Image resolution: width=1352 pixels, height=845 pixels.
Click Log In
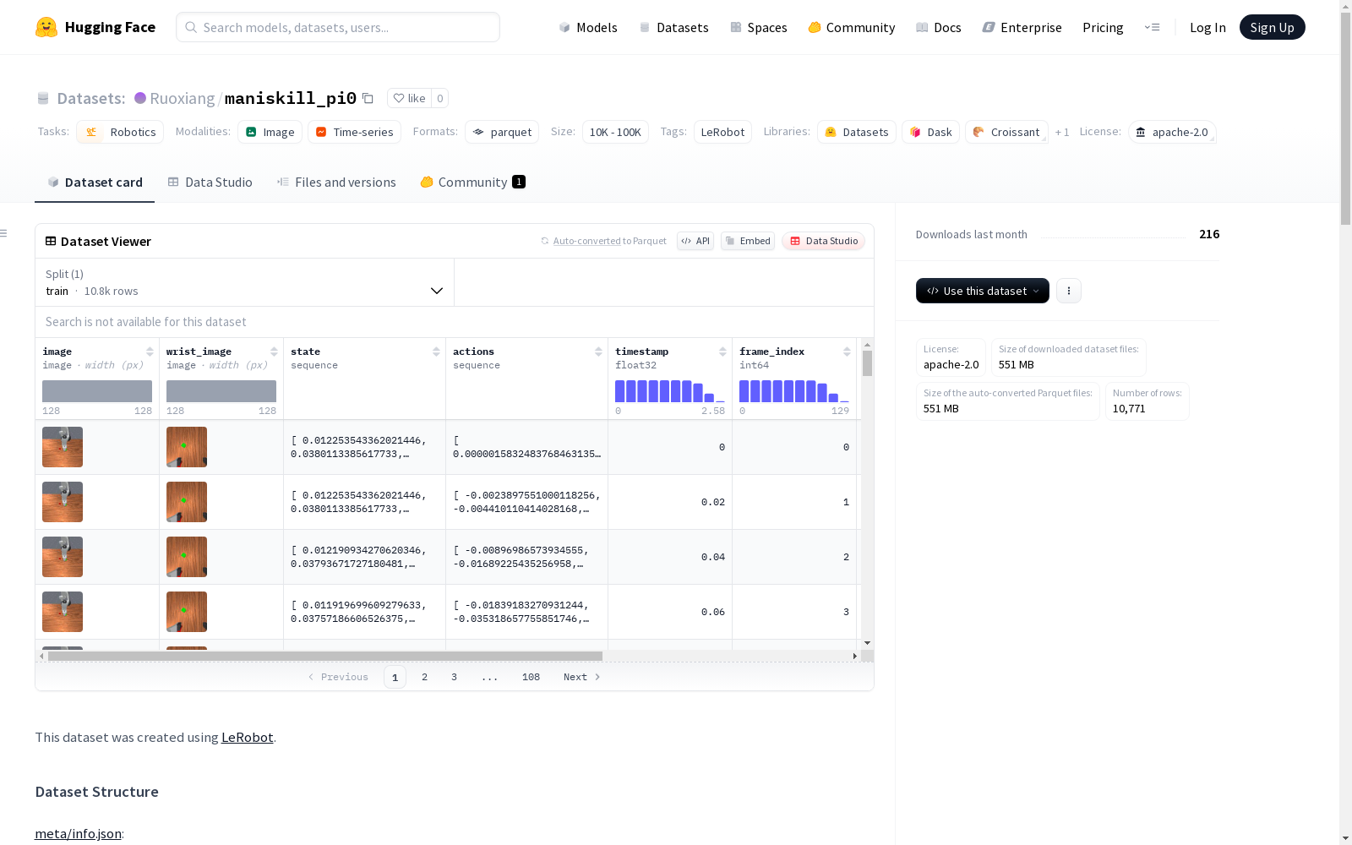click(1208, 27)
